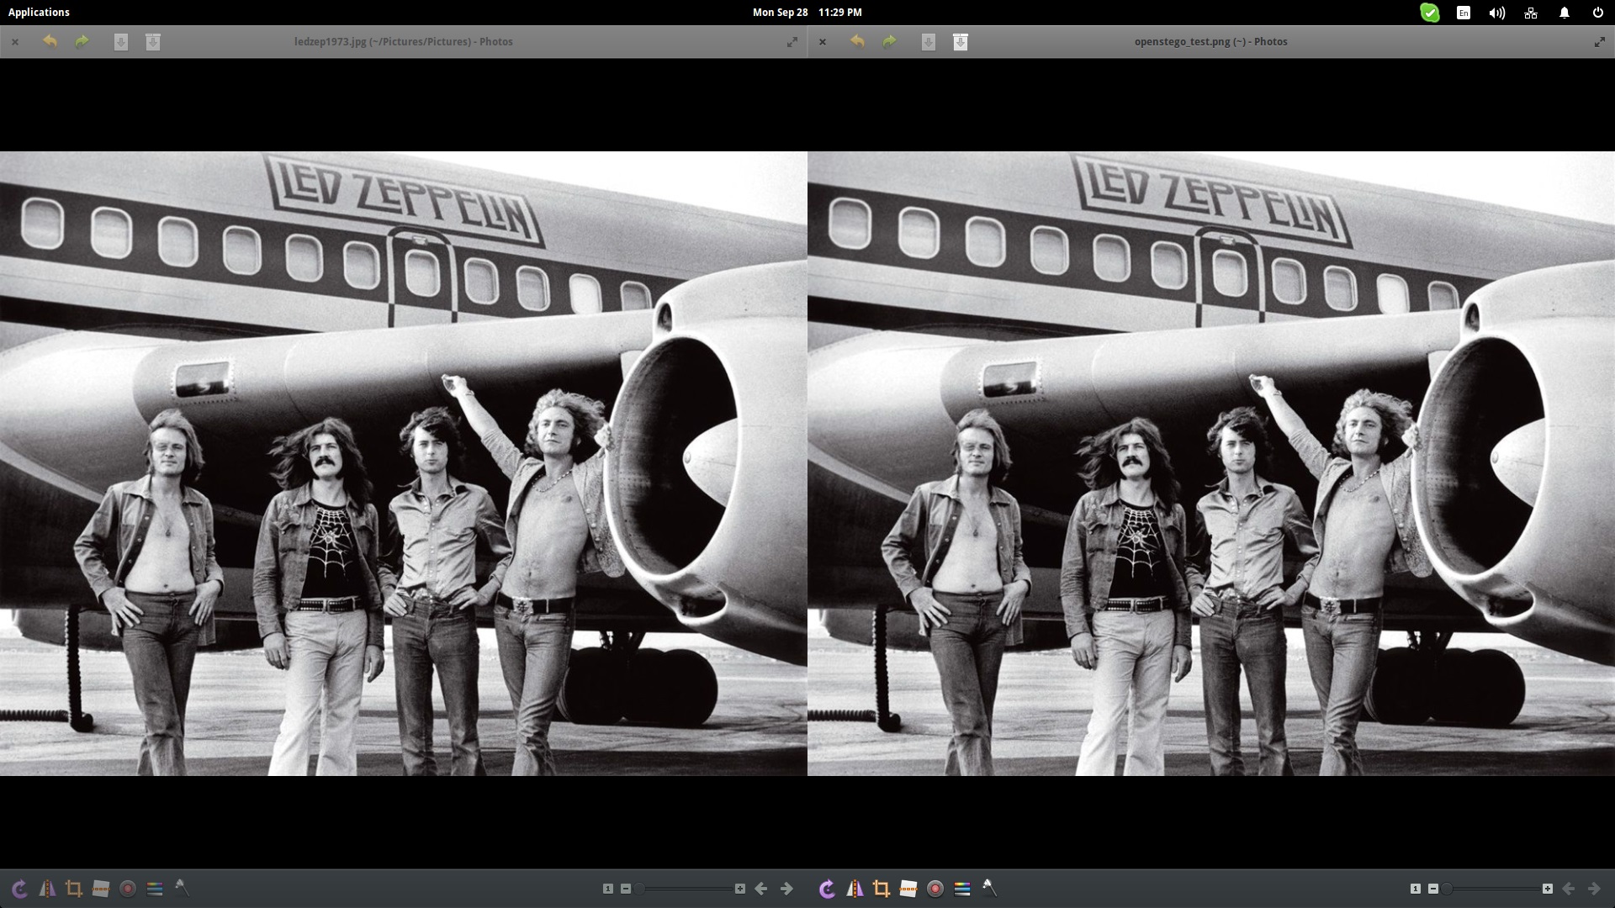Zoom to 100% in ledzep1973.jpg window
1615x908 pixels.
click(x=608, y=889)
